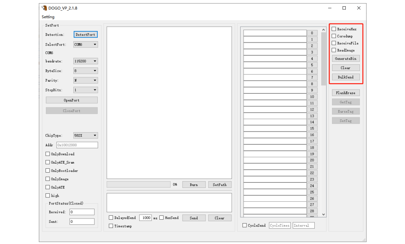Screen dimensions: 405x244
Task: Click the command list scrollbar thumb
Action: click(323, 59)
